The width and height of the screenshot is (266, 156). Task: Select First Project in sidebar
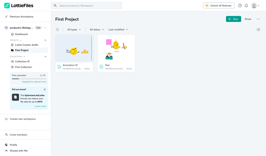[29, 50]
